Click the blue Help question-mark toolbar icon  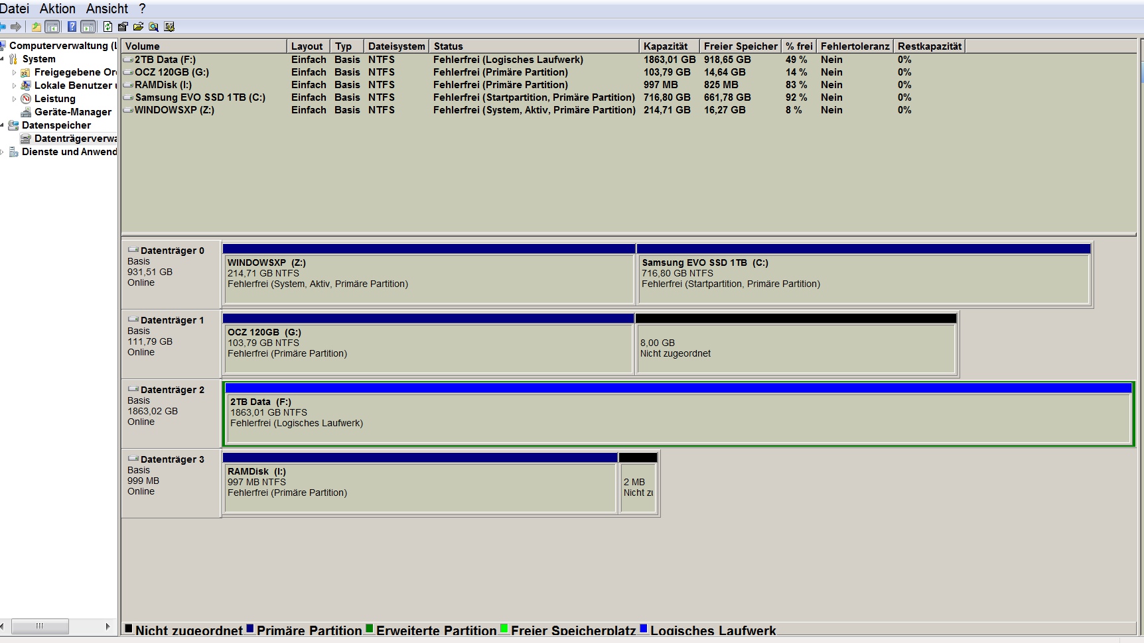point(72,27)
